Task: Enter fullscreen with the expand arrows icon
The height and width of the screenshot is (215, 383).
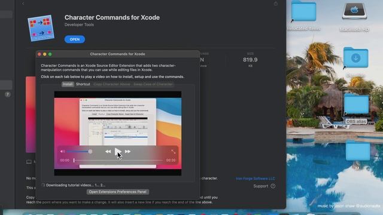Action: [x=173, y=151]
